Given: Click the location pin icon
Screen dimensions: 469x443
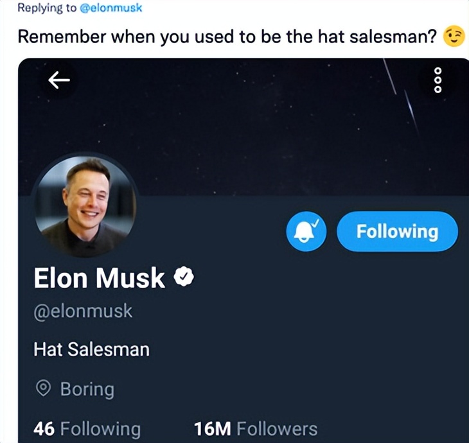Looking at the screenshot, I should click(x=44, y=389).
